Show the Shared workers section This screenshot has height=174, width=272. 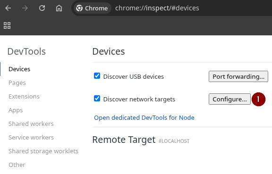(31, 124)
